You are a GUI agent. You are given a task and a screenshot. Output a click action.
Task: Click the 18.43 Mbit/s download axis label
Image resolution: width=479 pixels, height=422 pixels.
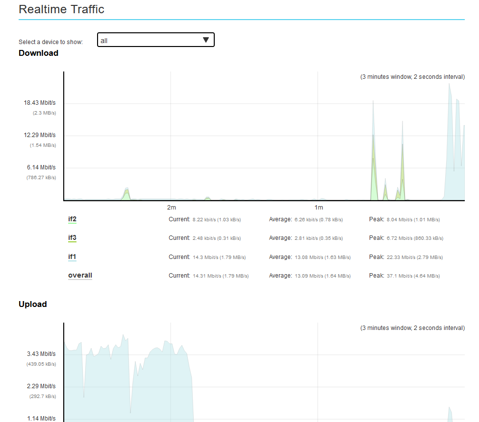(x=40, y=103)
